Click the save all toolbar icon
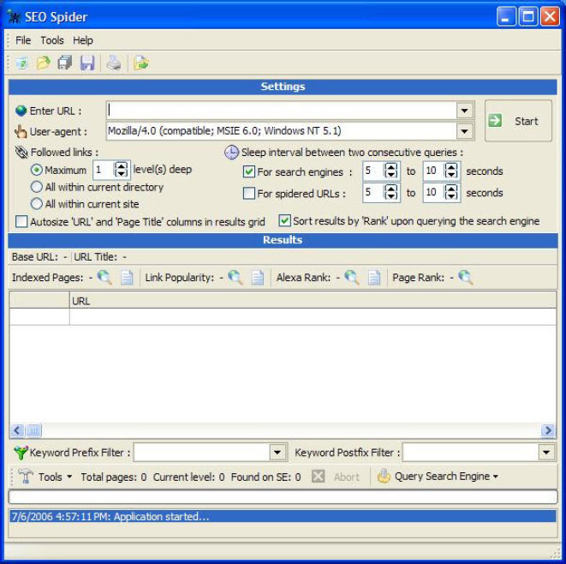The image size is (566, 564). [65, 63]
